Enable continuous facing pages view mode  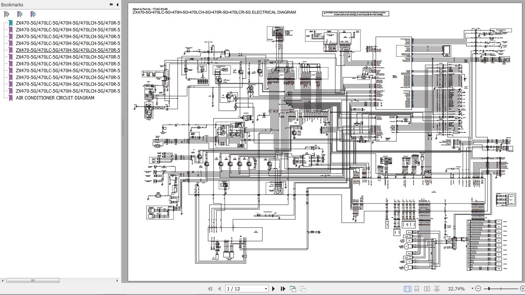tap(437, 289)
